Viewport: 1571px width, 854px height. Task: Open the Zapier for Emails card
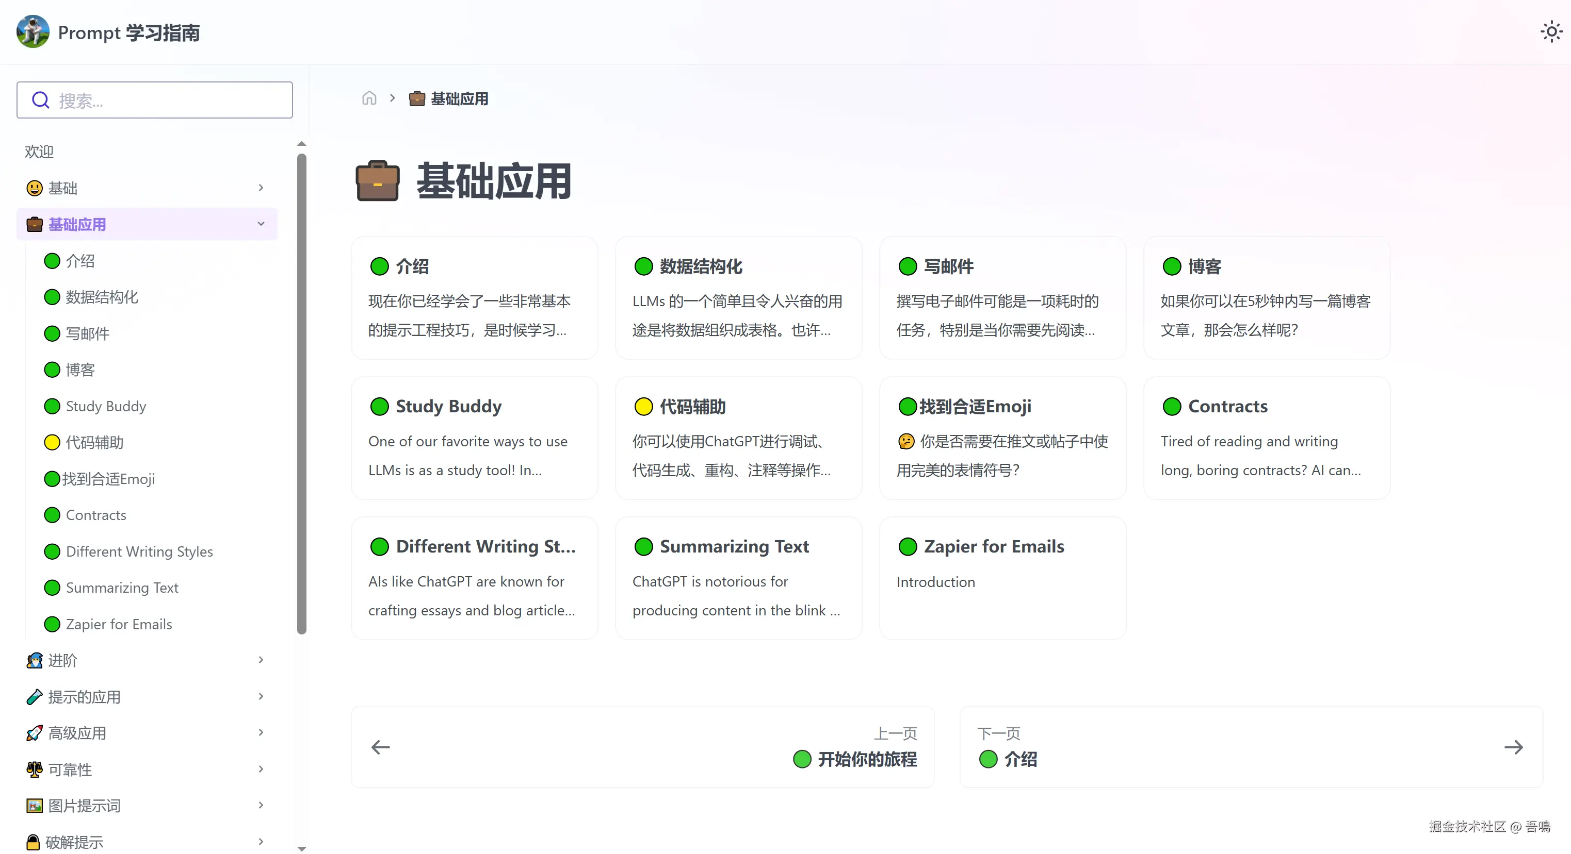(1002, 577)
